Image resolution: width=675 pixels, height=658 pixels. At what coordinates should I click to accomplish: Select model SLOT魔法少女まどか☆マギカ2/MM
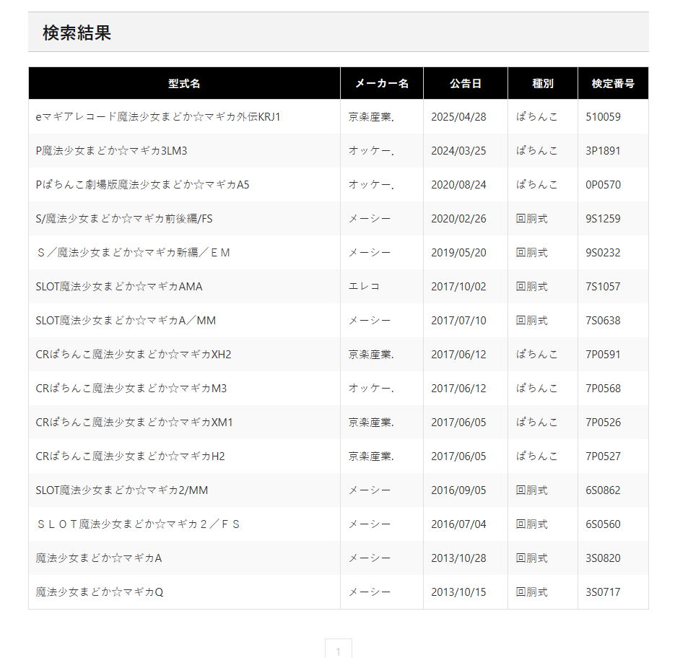coord(122,490)
